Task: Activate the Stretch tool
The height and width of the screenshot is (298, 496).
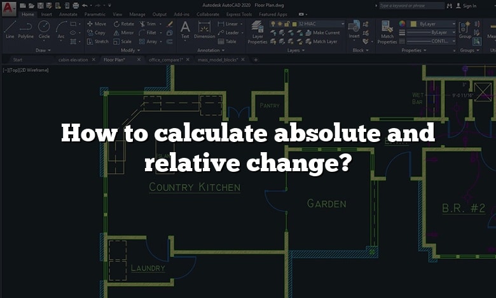Action: coord(98,41)
